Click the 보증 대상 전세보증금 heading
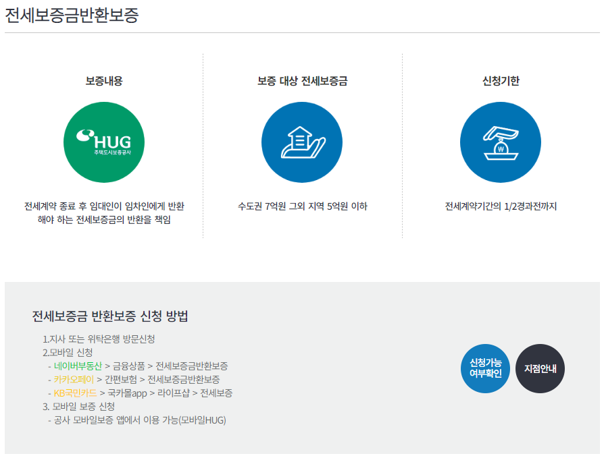This screenshot has width=604, height=460. pyautogui.click(x=303, y=81)
